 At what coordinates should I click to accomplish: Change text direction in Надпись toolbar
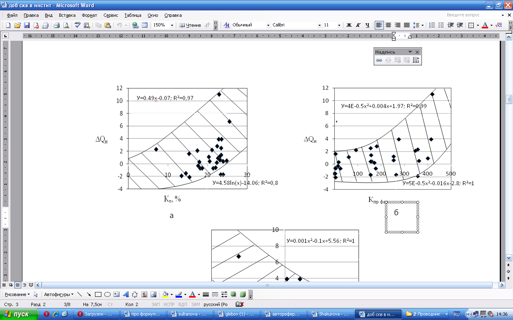click(416, 60)
